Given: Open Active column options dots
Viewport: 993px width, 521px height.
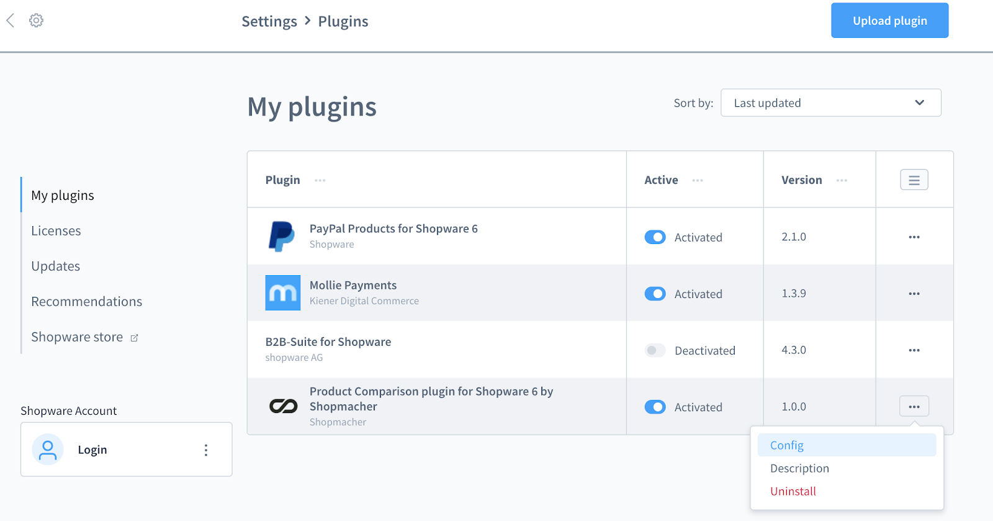Looking at the screenshot, I should [x=698, y=181].
